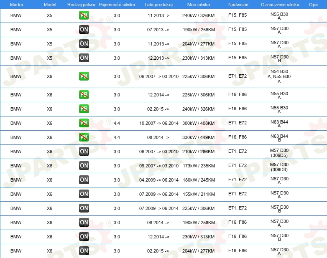Click engine code N63 B44 B

279,138
